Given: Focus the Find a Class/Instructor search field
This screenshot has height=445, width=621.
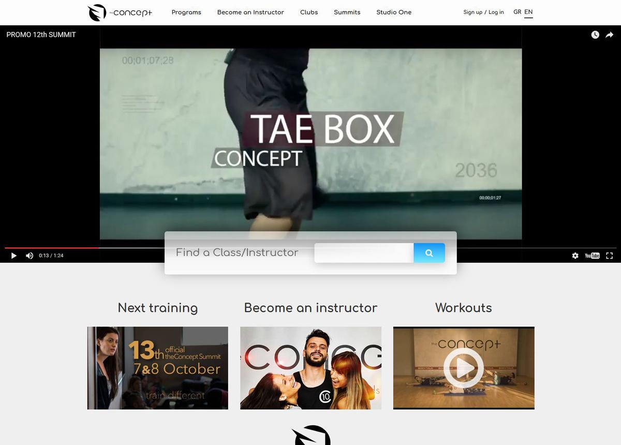Looking at the screenshot, I should [x=364, y=253].
